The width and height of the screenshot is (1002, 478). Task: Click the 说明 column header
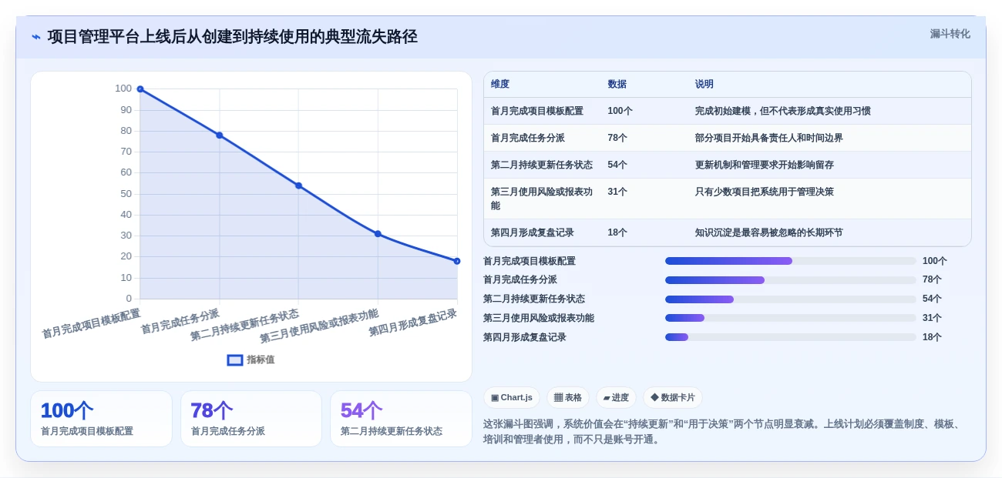coord(704,84)
